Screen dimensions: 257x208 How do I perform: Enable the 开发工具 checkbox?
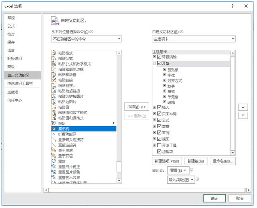click(159, 145)
